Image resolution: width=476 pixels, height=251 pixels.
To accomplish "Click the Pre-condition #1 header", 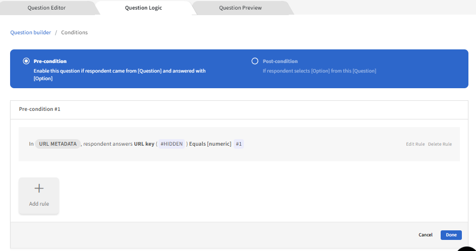I will coord(40,109).
